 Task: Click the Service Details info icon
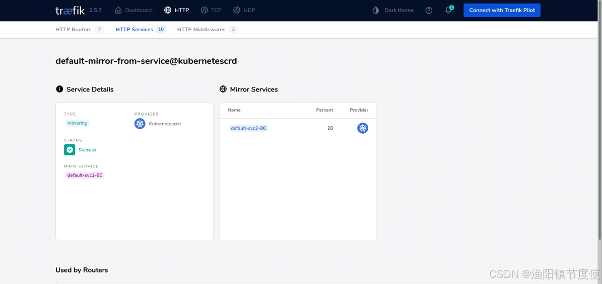pyautogui.click(x=59, y=89)
